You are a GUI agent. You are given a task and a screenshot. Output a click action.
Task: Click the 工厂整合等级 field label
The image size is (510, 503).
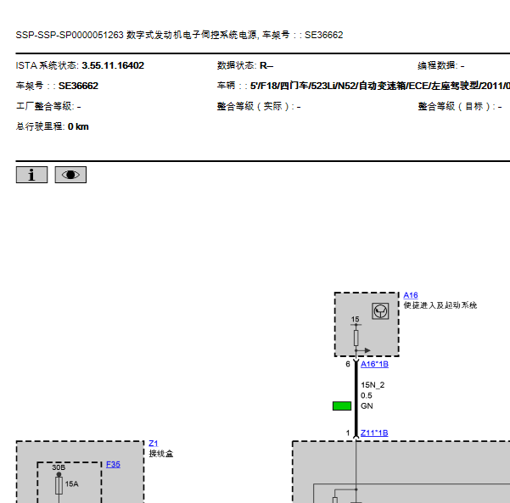[45, 106]
